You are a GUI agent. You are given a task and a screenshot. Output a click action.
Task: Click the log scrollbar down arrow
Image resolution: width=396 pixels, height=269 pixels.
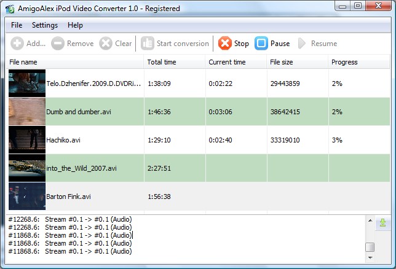click(370, 258)
